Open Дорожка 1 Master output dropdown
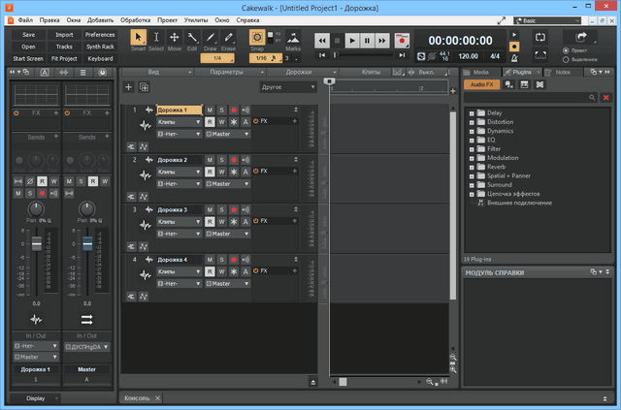The image size is (621, 410). 228,134
